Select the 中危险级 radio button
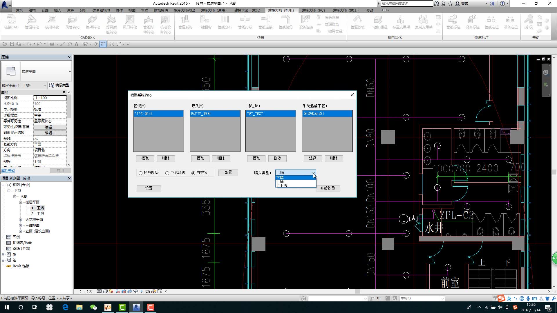The height and width of the screenshot is (313, 557). click(x=167, y=173)
